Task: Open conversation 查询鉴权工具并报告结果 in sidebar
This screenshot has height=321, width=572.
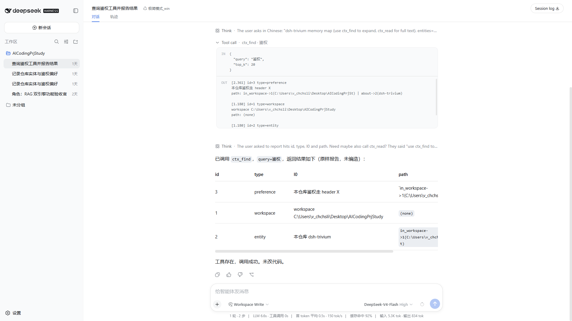Action: (42, 64)
